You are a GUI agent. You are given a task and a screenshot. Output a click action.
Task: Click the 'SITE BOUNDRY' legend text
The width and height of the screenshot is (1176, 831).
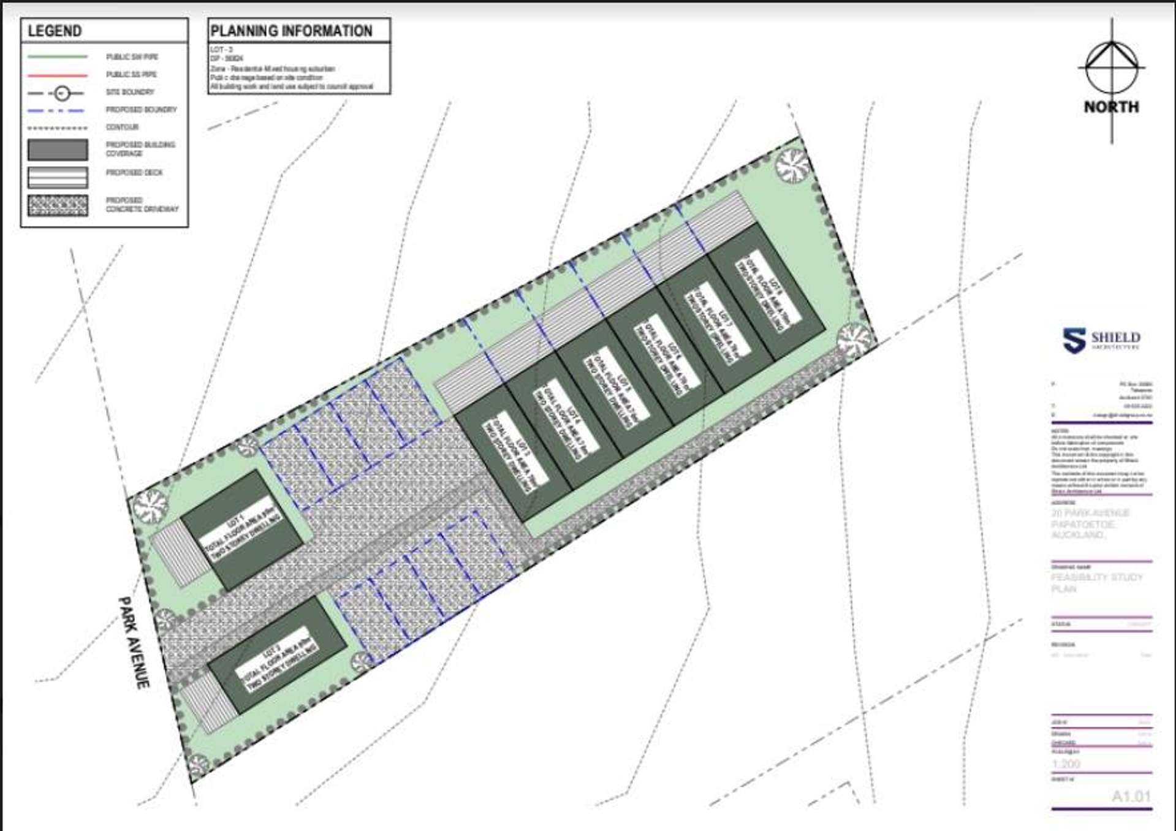(x=130, y=93)
